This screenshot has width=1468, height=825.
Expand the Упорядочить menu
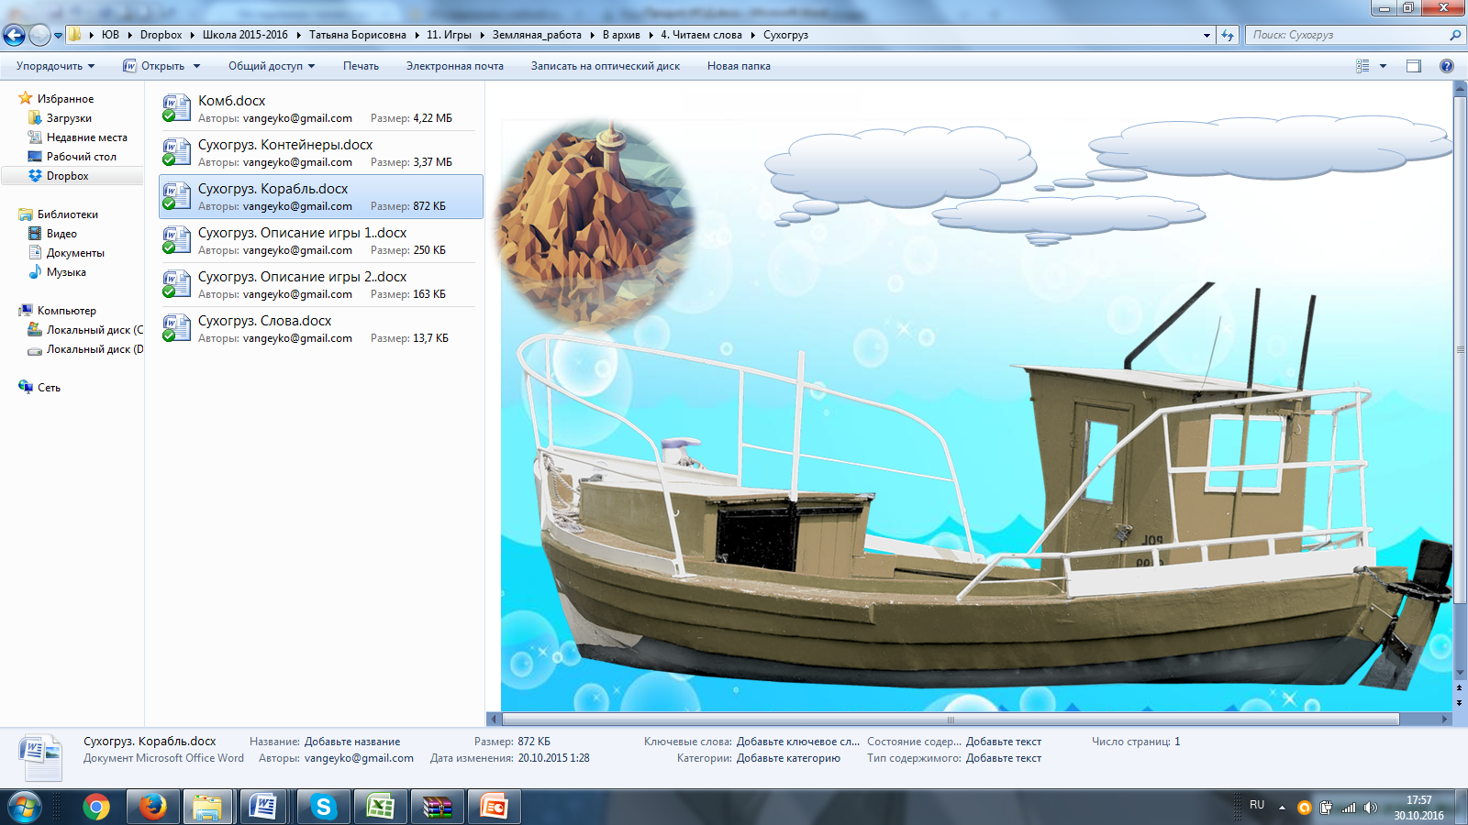click(x=55, y=66)
